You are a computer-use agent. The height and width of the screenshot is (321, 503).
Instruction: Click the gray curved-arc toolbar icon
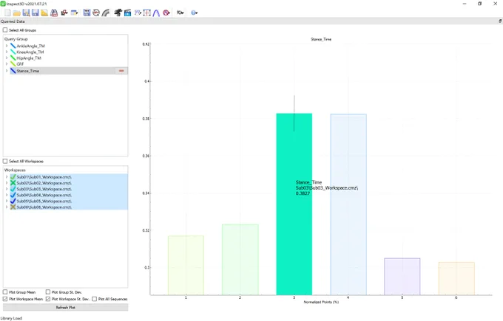(105, 13)
